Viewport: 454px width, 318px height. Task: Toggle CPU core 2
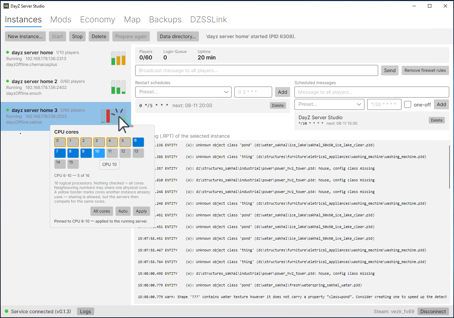[x=86, y=142]
